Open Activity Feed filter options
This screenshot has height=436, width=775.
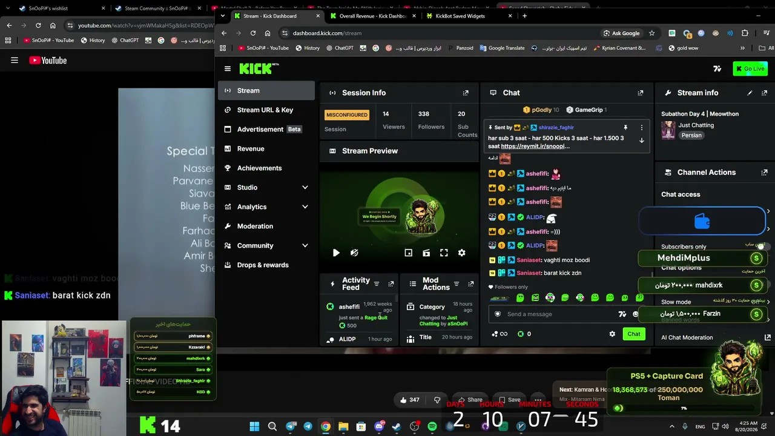[376, 284]
